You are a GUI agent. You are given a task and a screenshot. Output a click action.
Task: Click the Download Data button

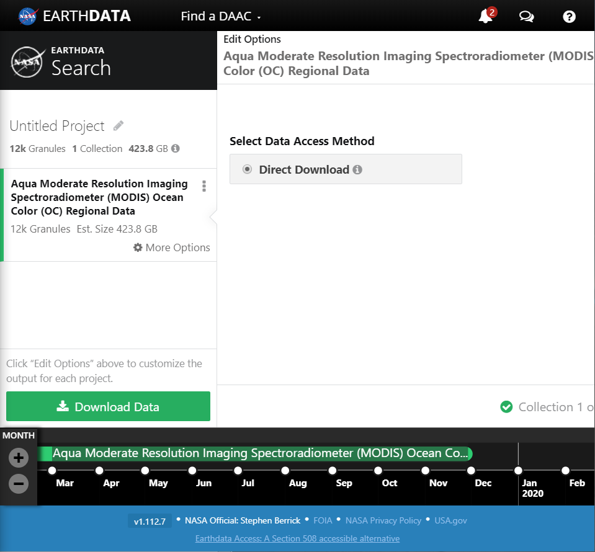108,406
